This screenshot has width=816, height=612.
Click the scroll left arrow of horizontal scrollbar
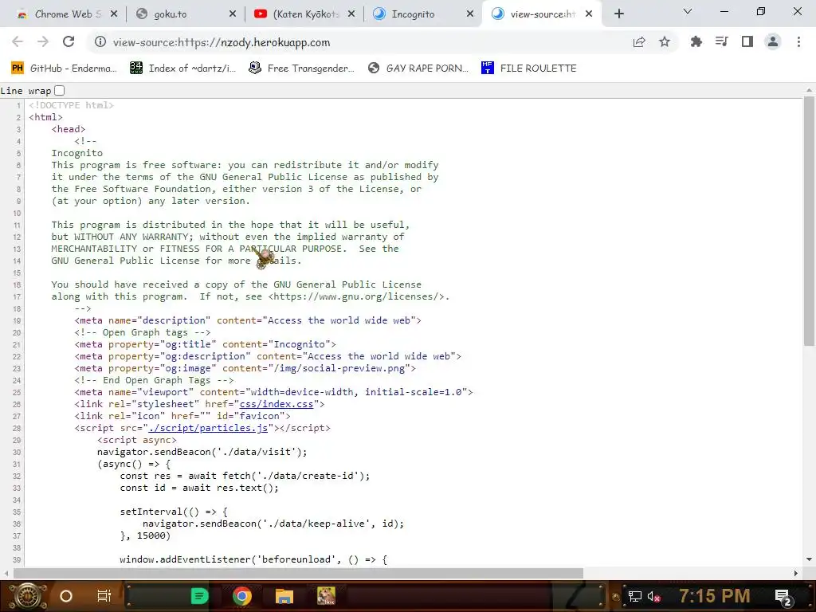pos(6,574)
